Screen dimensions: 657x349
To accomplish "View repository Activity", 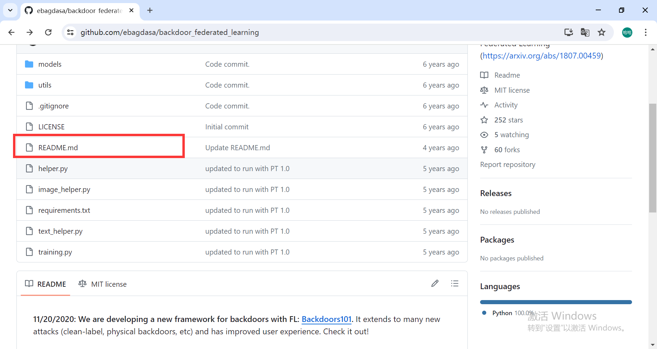I will click(x=499, y=105).
